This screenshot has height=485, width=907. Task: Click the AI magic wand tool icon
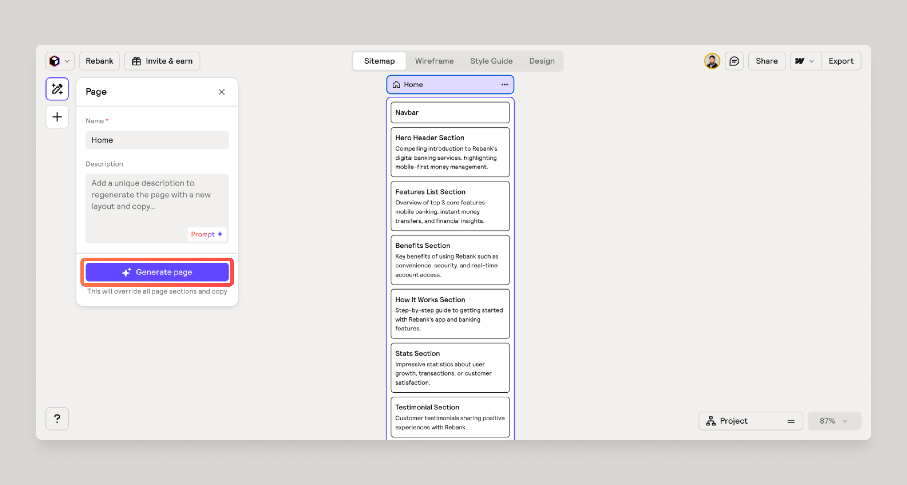[57, 89]
